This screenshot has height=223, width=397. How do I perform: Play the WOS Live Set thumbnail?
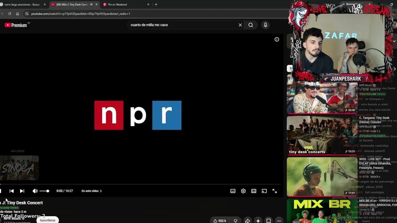[322, 177]
